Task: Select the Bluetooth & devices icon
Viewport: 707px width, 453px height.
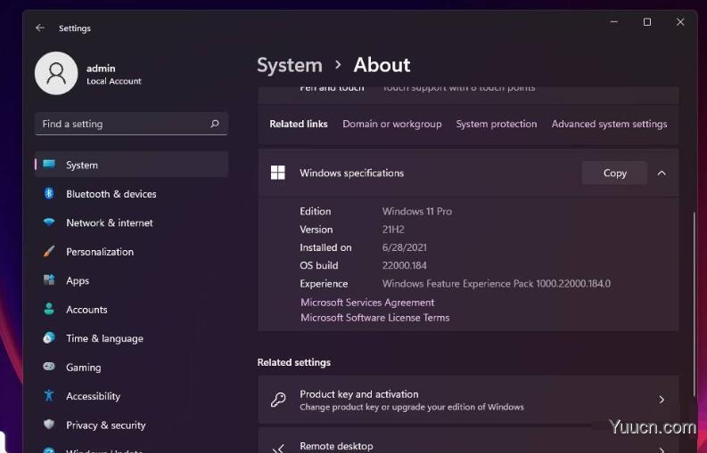Action: pyautogui.click(x=49, y=194)
